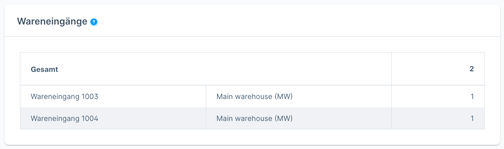Open the Wareneingänge help tooltip icon
The width and height of the screenshot is (504, 149).
click(x=94, y=22)
